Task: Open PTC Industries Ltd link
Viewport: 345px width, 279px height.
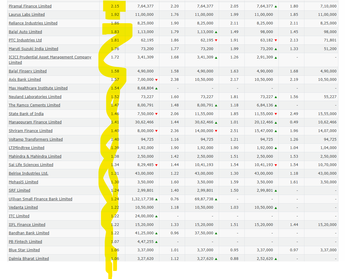Action: [25, 40]
